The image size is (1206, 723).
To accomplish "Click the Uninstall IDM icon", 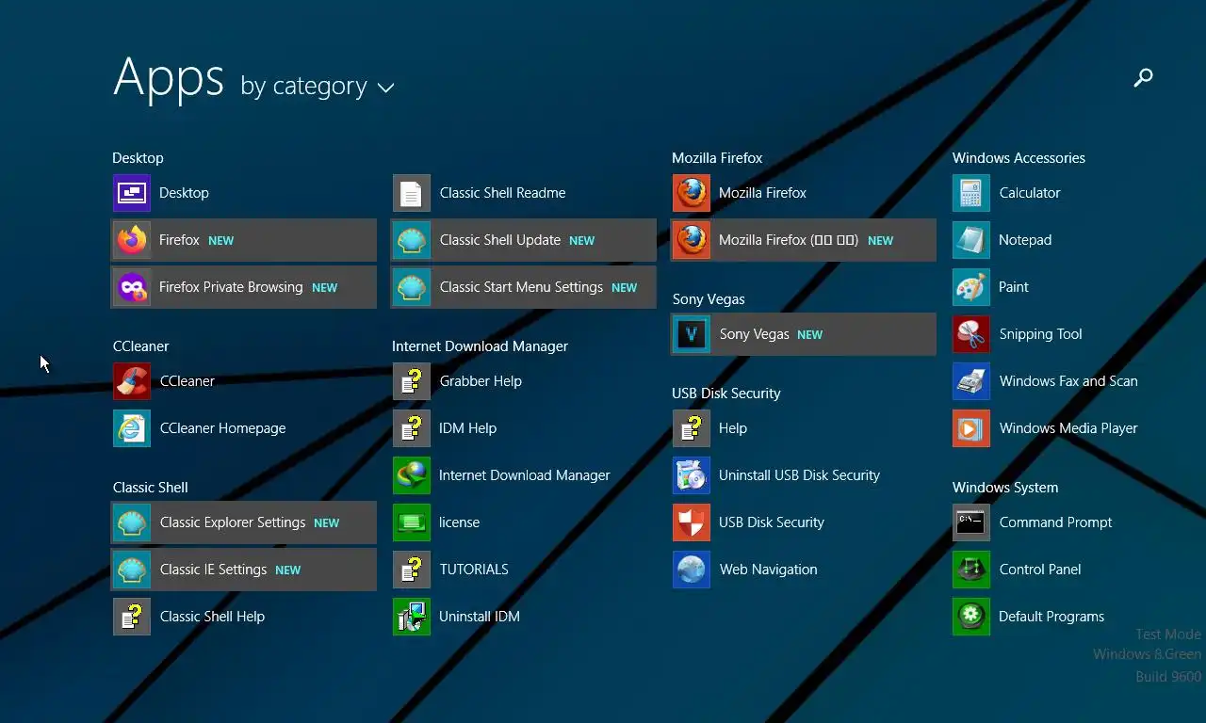I will (412, 617).
